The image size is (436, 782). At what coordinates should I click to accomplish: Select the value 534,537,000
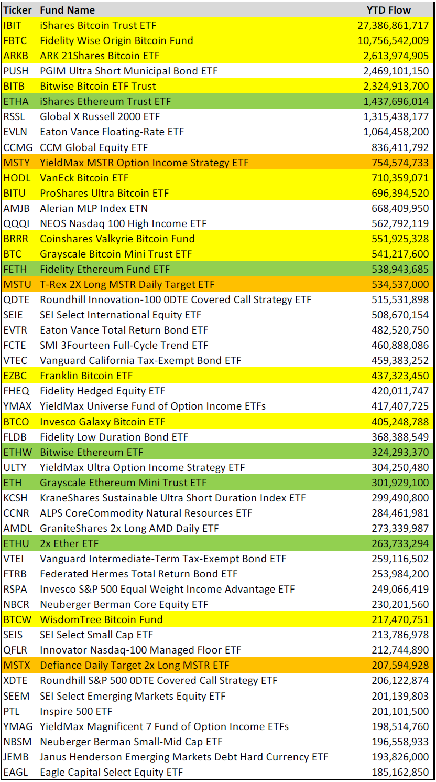coord(400,284)
